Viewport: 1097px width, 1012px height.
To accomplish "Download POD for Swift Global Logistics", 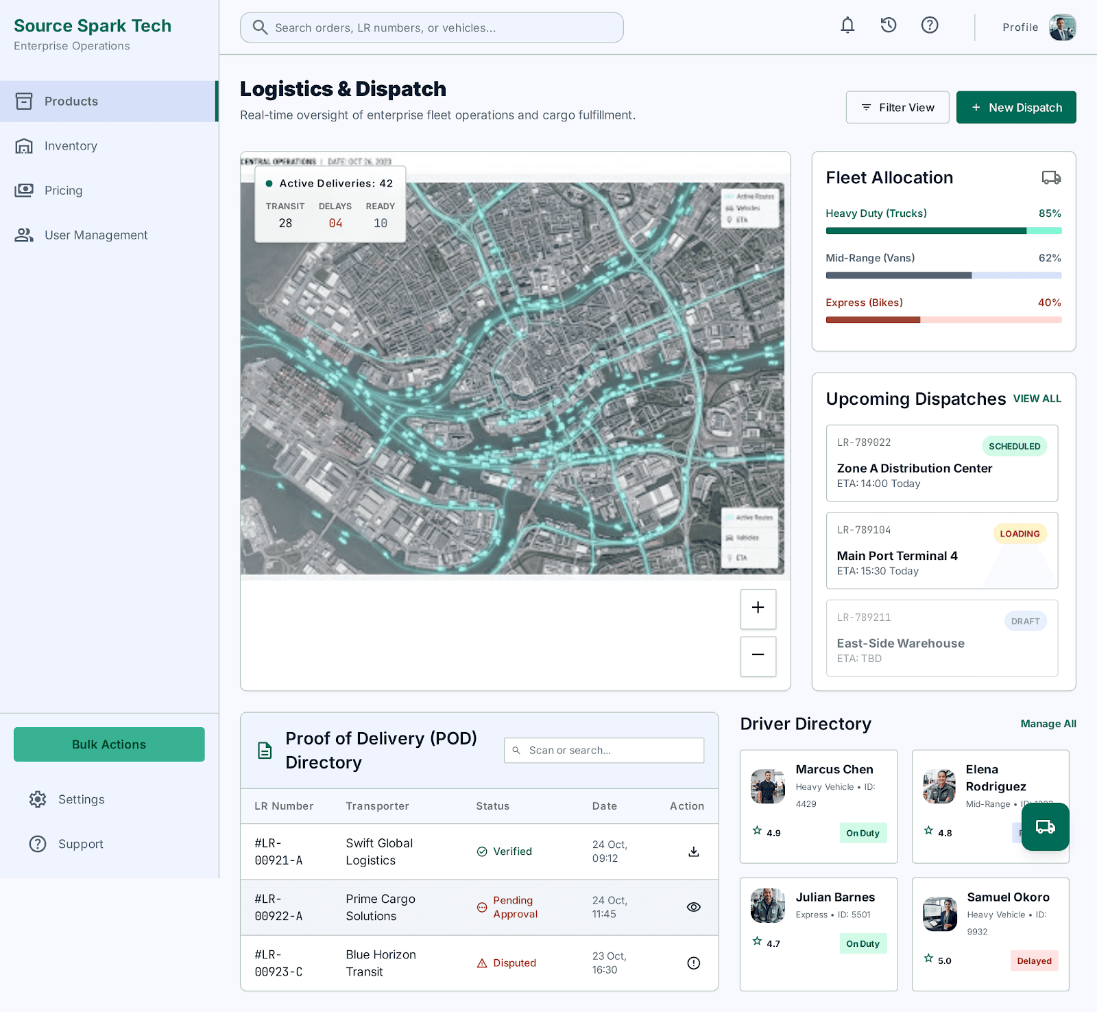I will [x=694, y=851].
